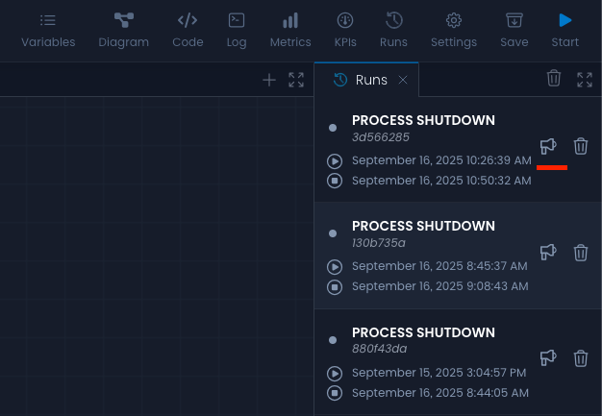This screenshot has width=602, height=416.
Task: Save the current project
Action: click(514, 30)
